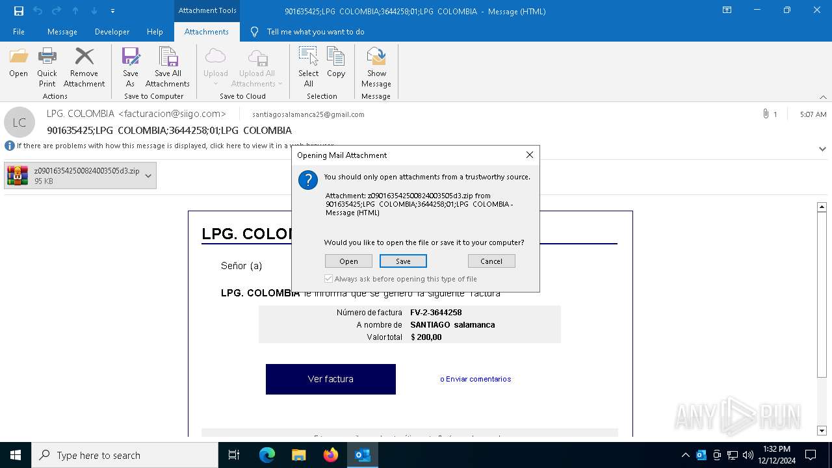This screenshot has height=468, width=832.
Task: Open the File tab
Action: tap(19, 32)
